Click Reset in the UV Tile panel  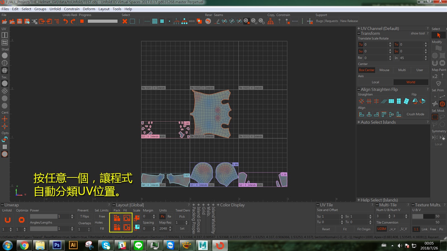pyautogui.click(x=326, y=229)
